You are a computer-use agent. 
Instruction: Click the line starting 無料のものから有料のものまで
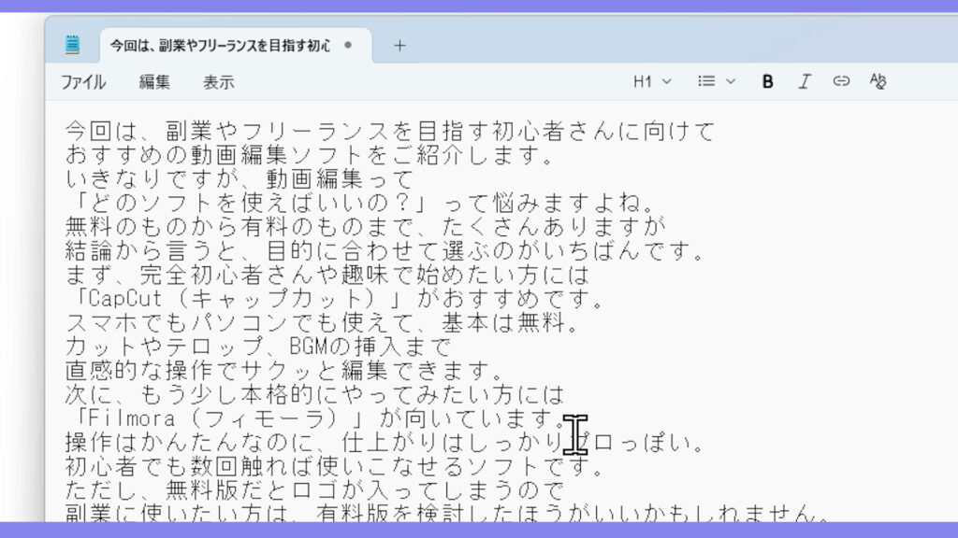(x=365, y=227)
